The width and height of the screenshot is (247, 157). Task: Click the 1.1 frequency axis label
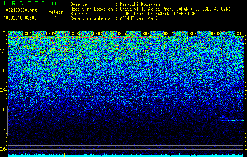click(x=4, y=51)
